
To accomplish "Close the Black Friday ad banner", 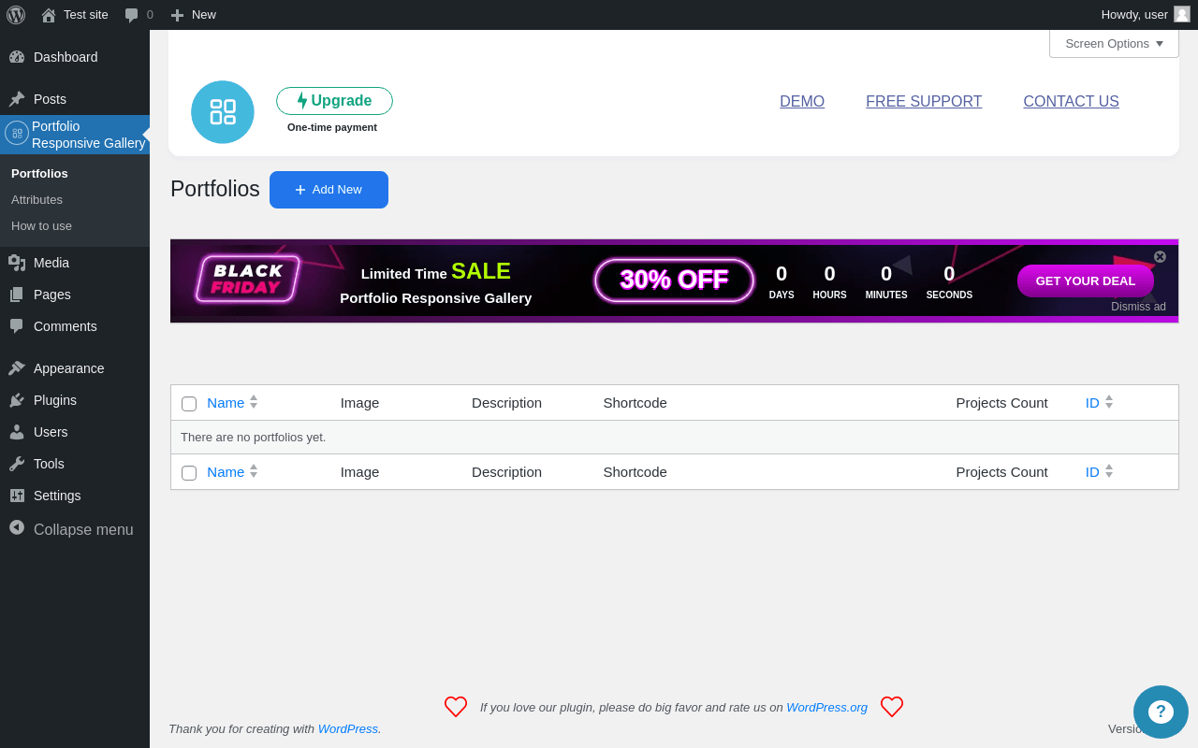I will 1160,257.
